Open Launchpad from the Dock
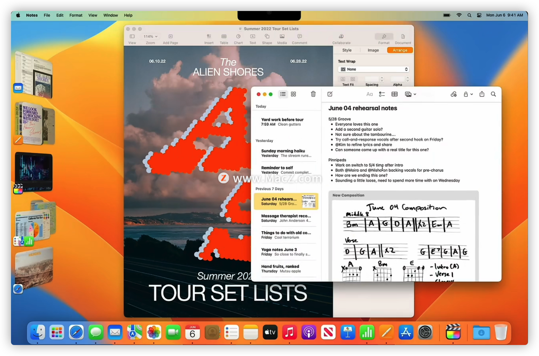Viewport: 539px width, 356px height. pos(57,332)
